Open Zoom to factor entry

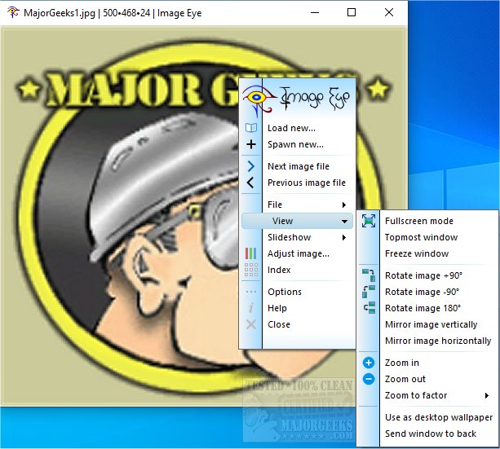click(427, 395)
